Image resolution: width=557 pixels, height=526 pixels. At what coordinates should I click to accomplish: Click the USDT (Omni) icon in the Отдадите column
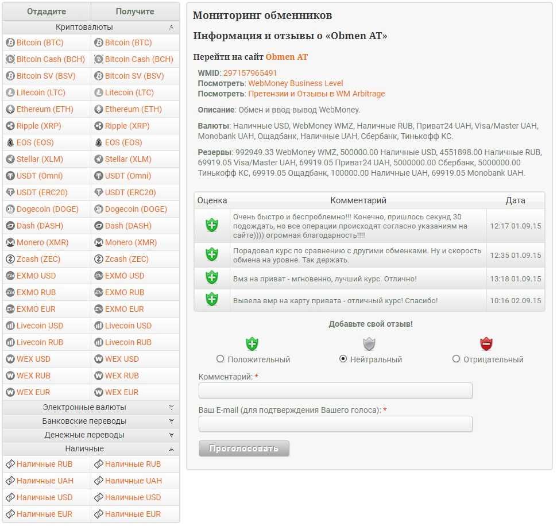pyautogui.click(x=10, y=176)
